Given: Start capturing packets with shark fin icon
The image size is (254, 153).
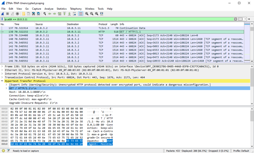Looking at the screenshot, I should 3,14.
